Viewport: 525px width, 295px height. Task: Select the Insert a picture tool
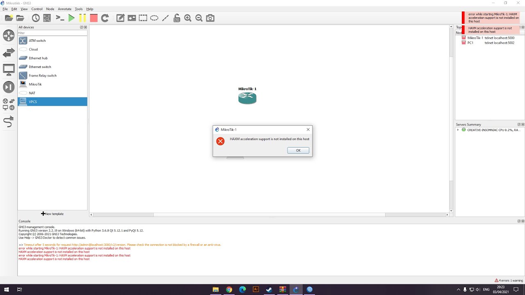tap(132, 18)
